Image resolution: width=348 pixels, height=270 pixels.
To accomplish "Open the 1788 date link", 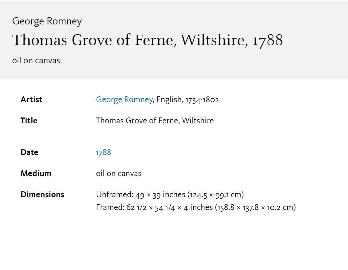I will pos(103,152).
